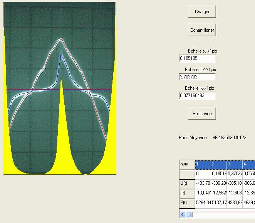The image size is (255, 223).
Task: Click the table's left scroll arrow
Action: (x=183, y=215)
